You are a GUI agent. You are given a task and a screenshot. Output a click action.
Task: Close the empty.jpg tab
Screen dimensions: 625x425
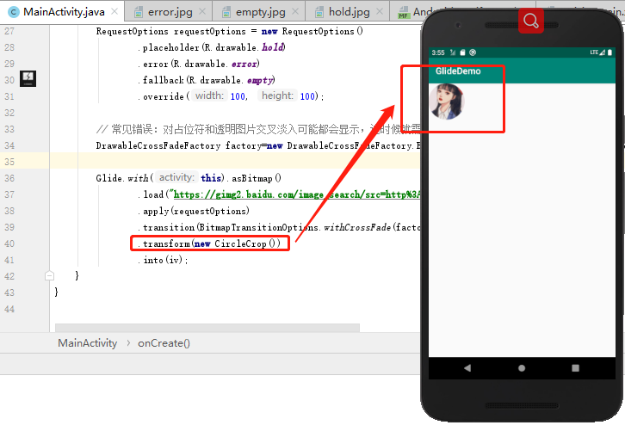click(x=295, y=11)
